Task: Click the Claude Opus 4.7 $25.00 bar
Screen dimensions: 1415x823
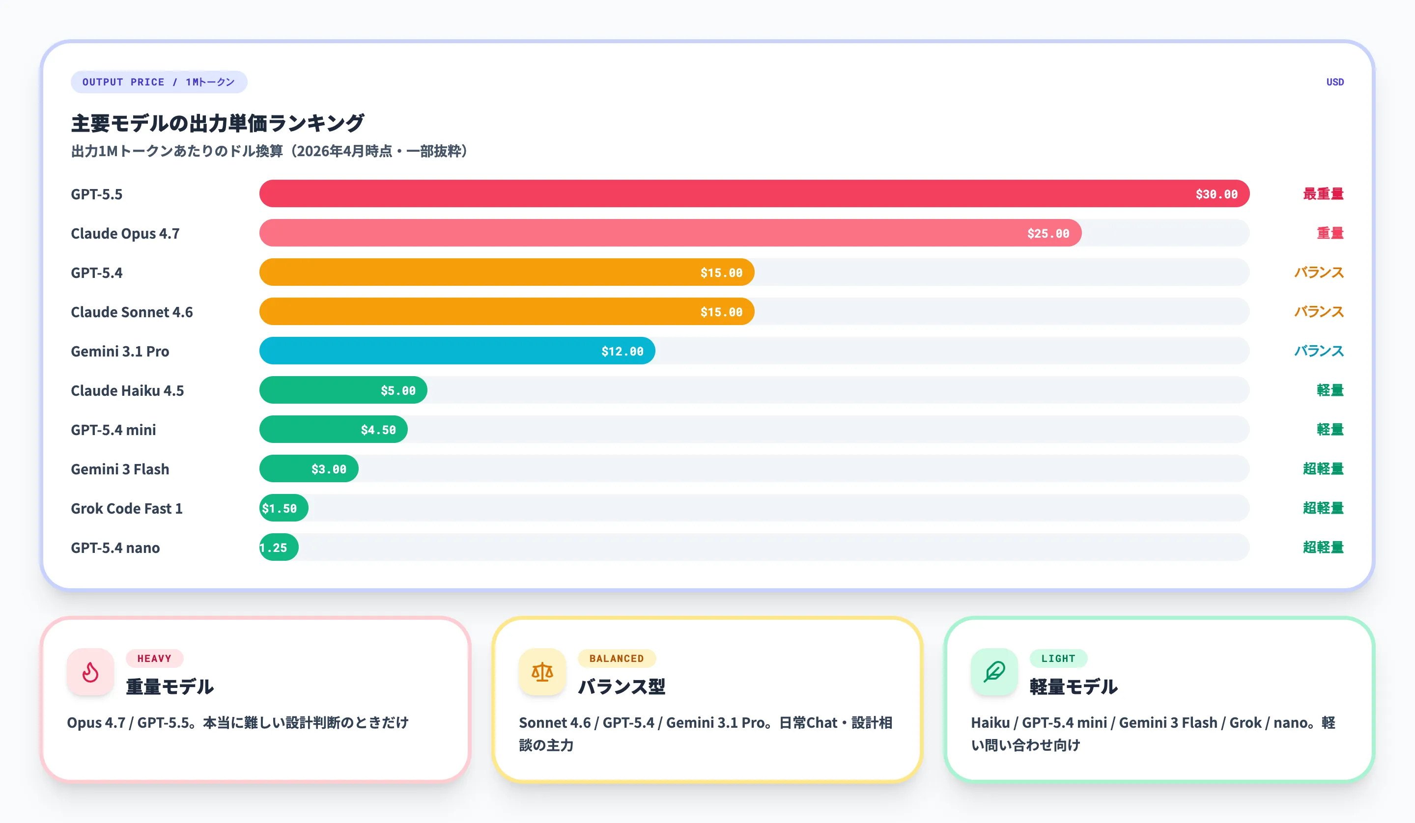Action: pos(671,233)
